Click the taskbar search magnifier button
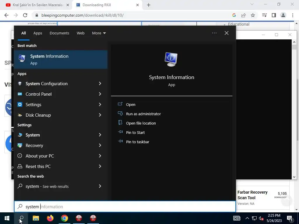Image resolution: width=299 pixels, height=224 pixels. [x=21, y=218]
